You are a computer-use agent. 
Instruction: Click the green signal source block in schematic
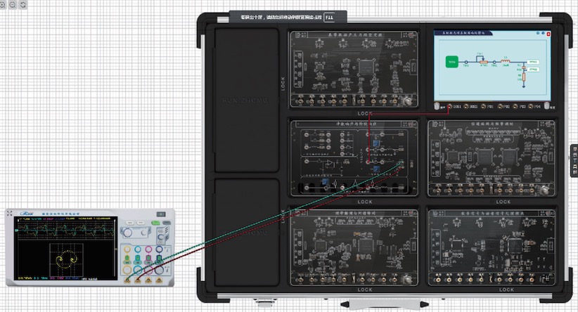(451, 63)
